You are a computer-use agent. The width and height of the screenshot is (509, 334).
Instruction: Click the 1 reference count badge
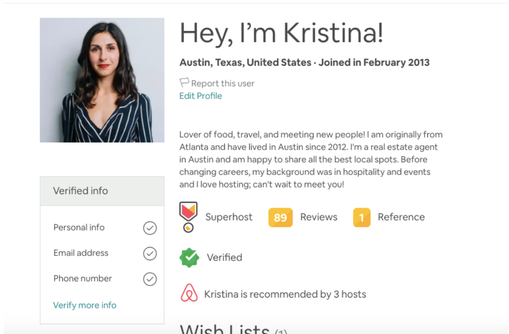pos(362,218)
